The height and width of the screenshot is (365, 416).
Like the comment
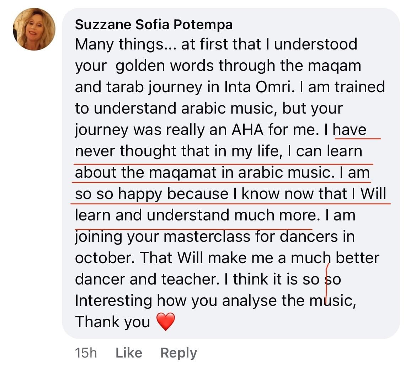point(129,353)
